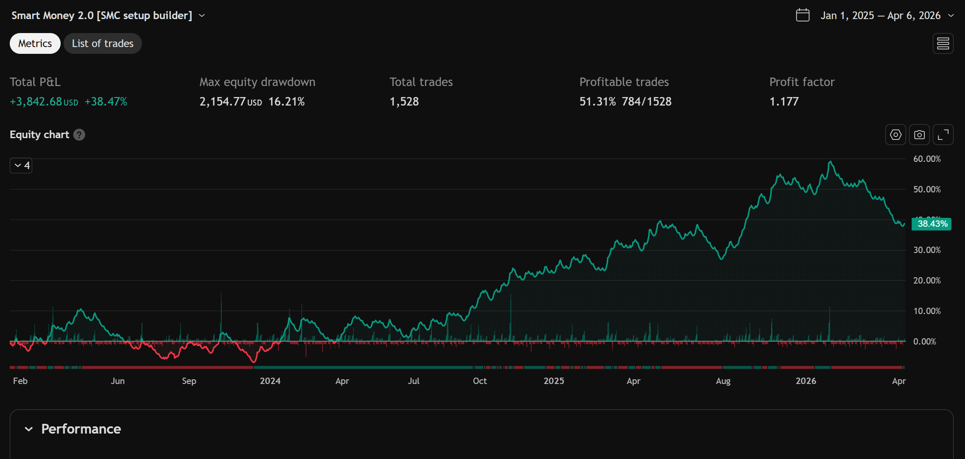Collapse the chart legend showing 4
This screenshot has width=965, height=459.
(x=21, y=165)
